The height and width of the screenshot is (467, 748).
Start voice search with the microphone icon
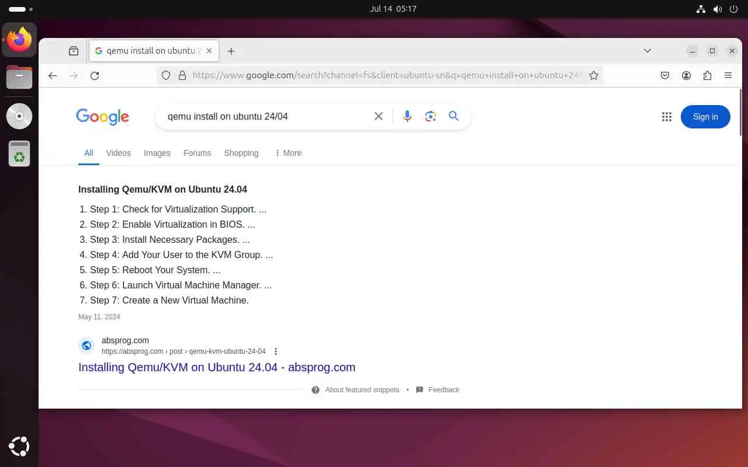point(407,116)
